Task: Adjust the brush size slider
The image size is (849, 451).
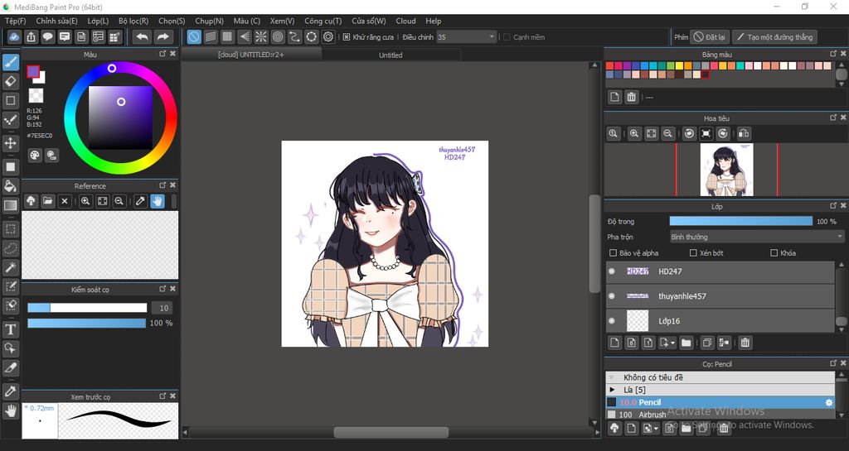Action: 87,308
